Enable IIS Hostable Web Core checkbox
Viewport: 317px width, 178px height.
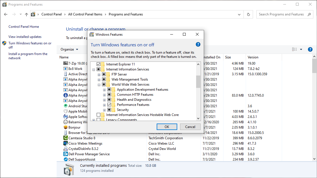[x=98, y=115]
